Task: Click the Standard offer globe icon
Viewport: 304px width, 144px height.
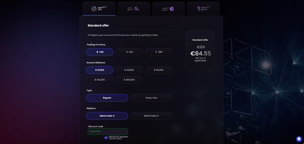Action: pyautogui.click(x=94, y=9)
